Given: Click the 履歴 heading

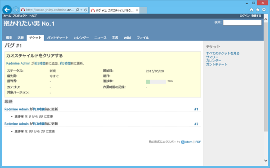Looking at the screenshot, I should pyautogui.click(x=9, y=102).
